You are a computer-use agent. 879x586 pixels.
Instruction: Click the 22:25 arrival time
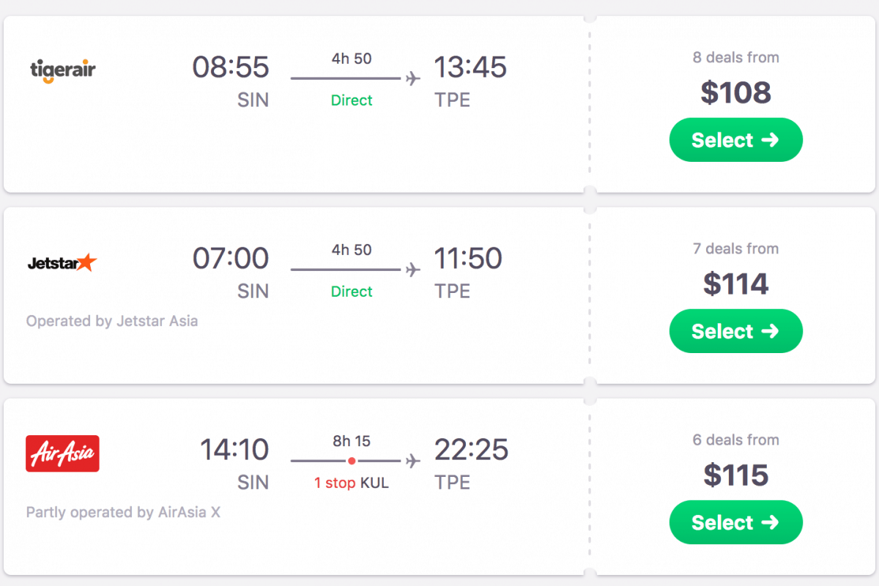click(x=471, y=450)
